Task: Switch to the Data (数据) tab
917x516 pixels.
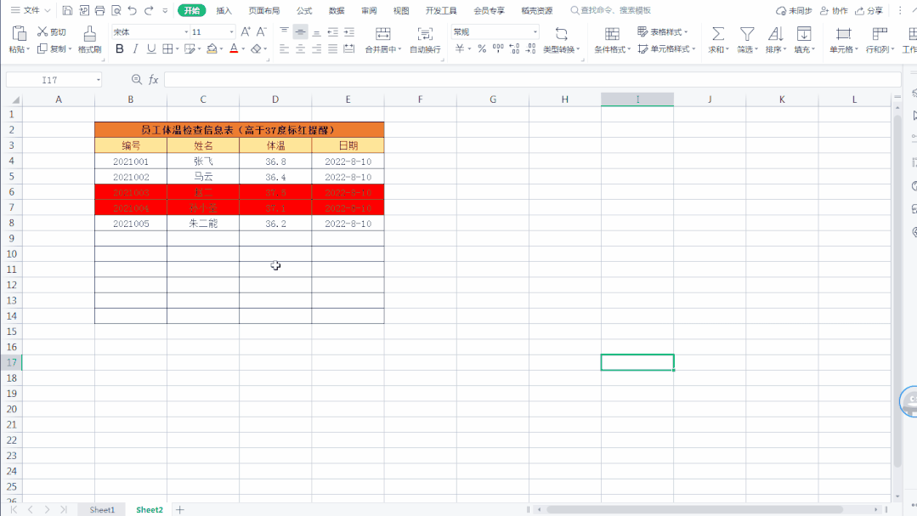Action: point(337,10)
